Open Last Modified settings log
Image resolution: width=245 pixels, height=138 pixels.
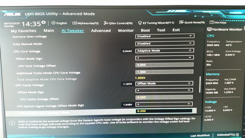pyautogui.click(x=200, y=135)
